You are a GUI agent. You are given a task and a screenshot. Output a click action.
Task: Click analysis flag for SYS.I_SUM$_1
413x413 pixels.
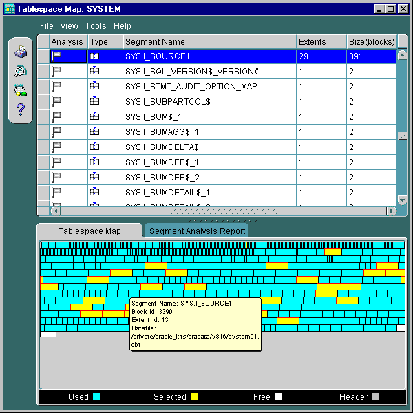pyautogui.click(x=56, y=117)
